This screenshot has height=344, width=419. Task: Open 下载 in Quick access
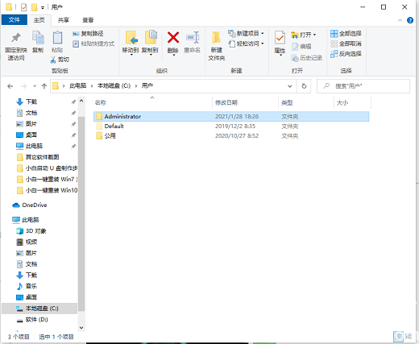point(31,102)
